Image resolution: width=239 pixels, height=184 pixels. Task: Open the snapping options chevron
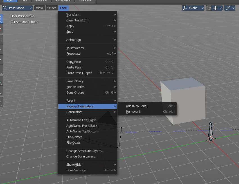220,8
